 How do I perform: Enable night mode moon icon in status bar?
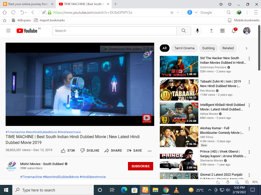(218, 182)
